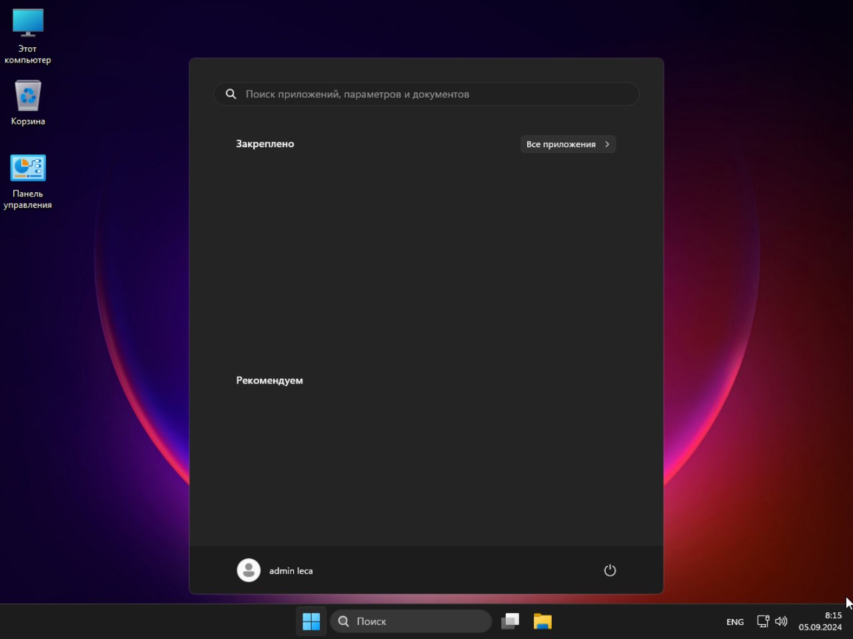Open the "Этот компьютер" desktop icon
Viewport: 853px width, 639px height.
click(28, 36)
